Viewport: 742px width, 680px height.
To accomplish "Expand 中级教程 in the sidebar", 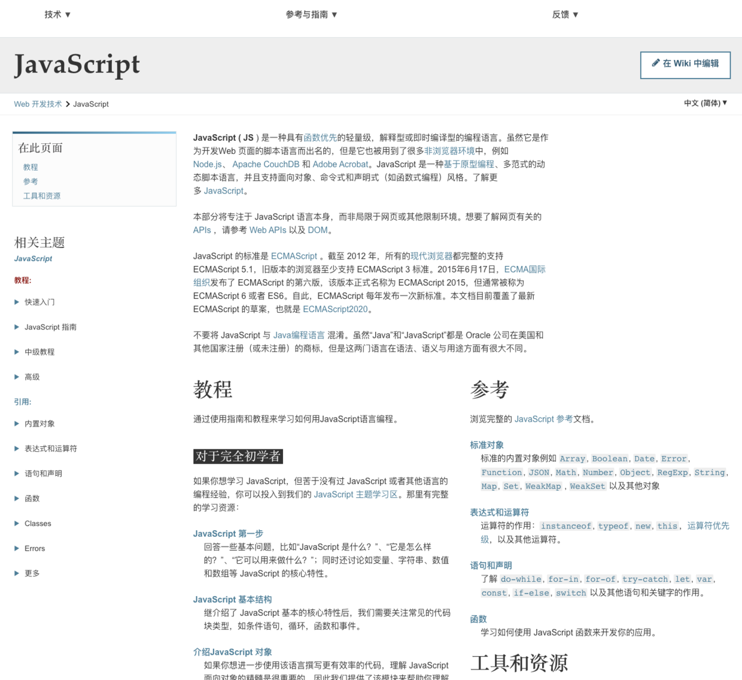I will pyautogui.click(x=40, y=352).
